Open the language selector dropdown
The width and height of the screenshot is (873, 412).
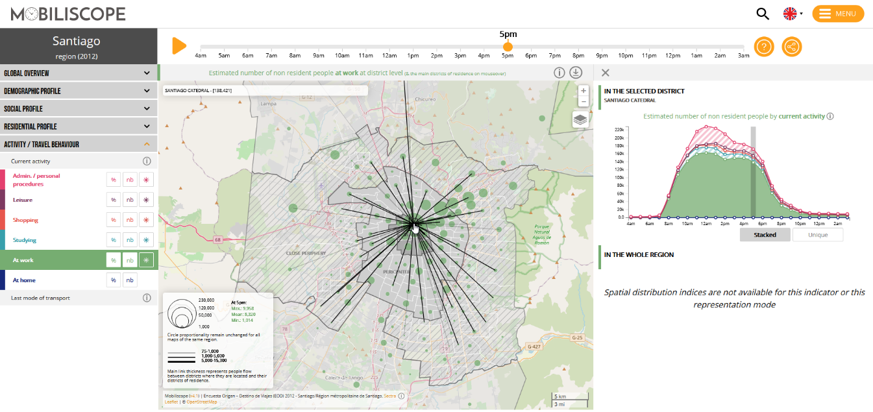(793, 14)
